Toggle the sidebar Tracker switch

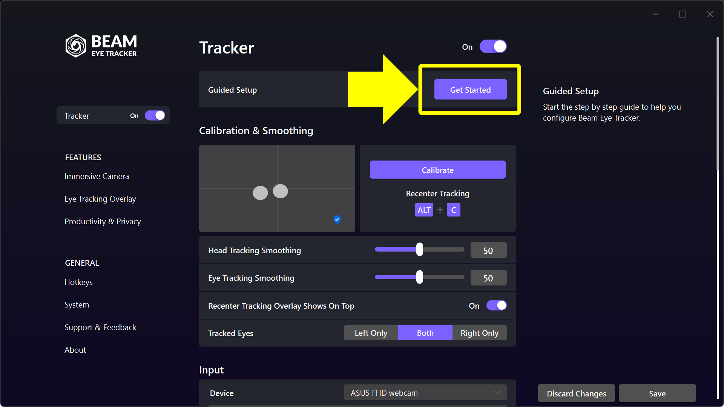(x=155, y=116)
